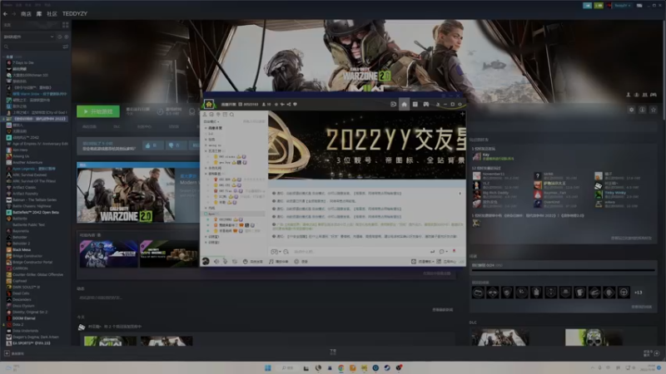
Task: Select Dota 2 in library list
Action: [17, 324]
